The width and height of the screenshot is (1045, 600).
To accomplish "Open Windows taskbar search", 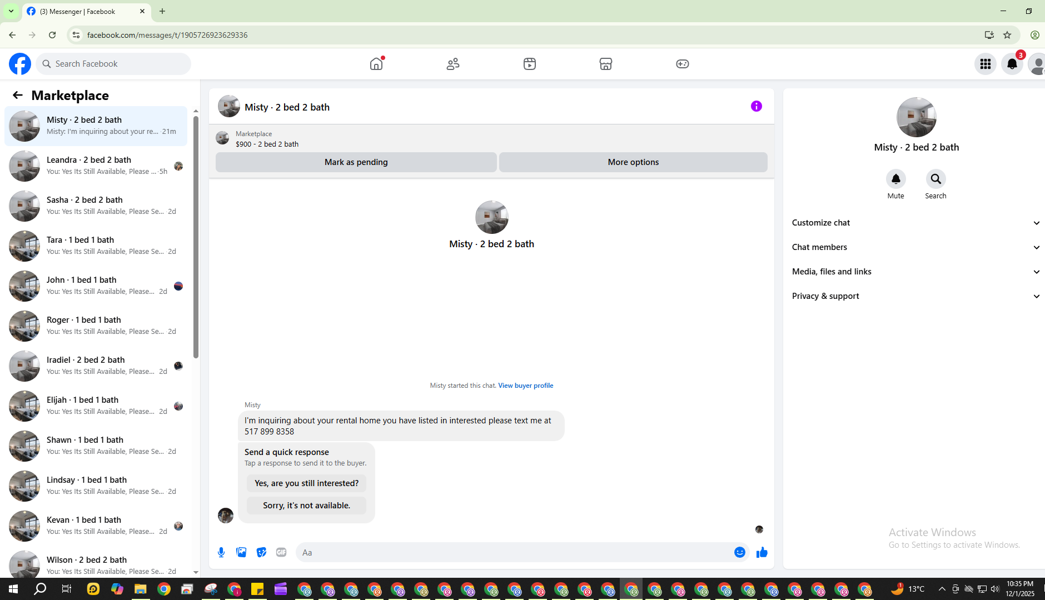I will click(x=40, y=589).
